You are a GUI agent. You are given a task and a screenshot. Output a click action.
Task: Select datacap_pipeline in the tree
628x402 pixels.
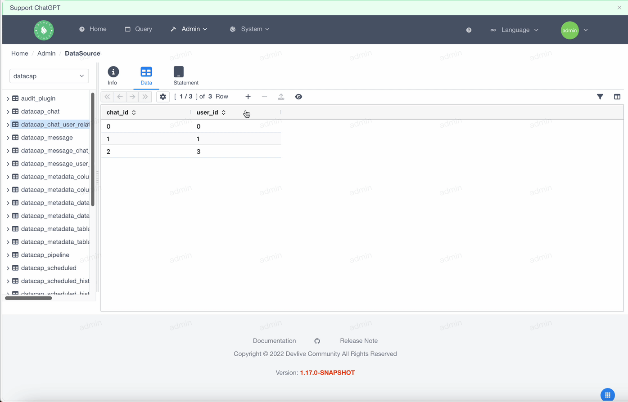pyautogui.click(x=45, y=255)
